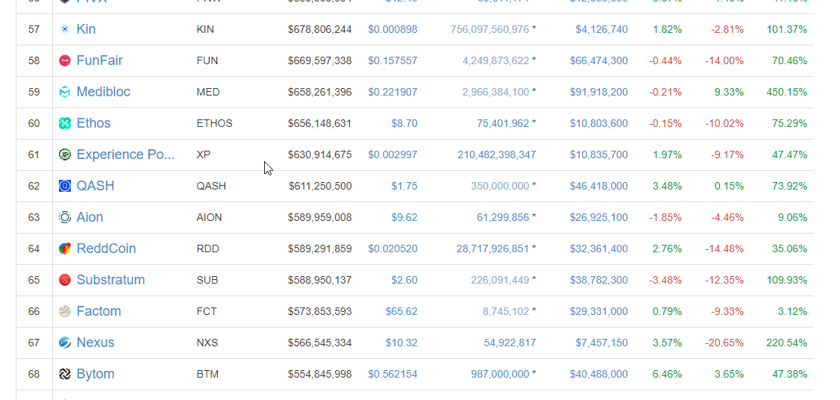
Task: Click the Experience Points coin logo icon
Action: coord(65,155)
